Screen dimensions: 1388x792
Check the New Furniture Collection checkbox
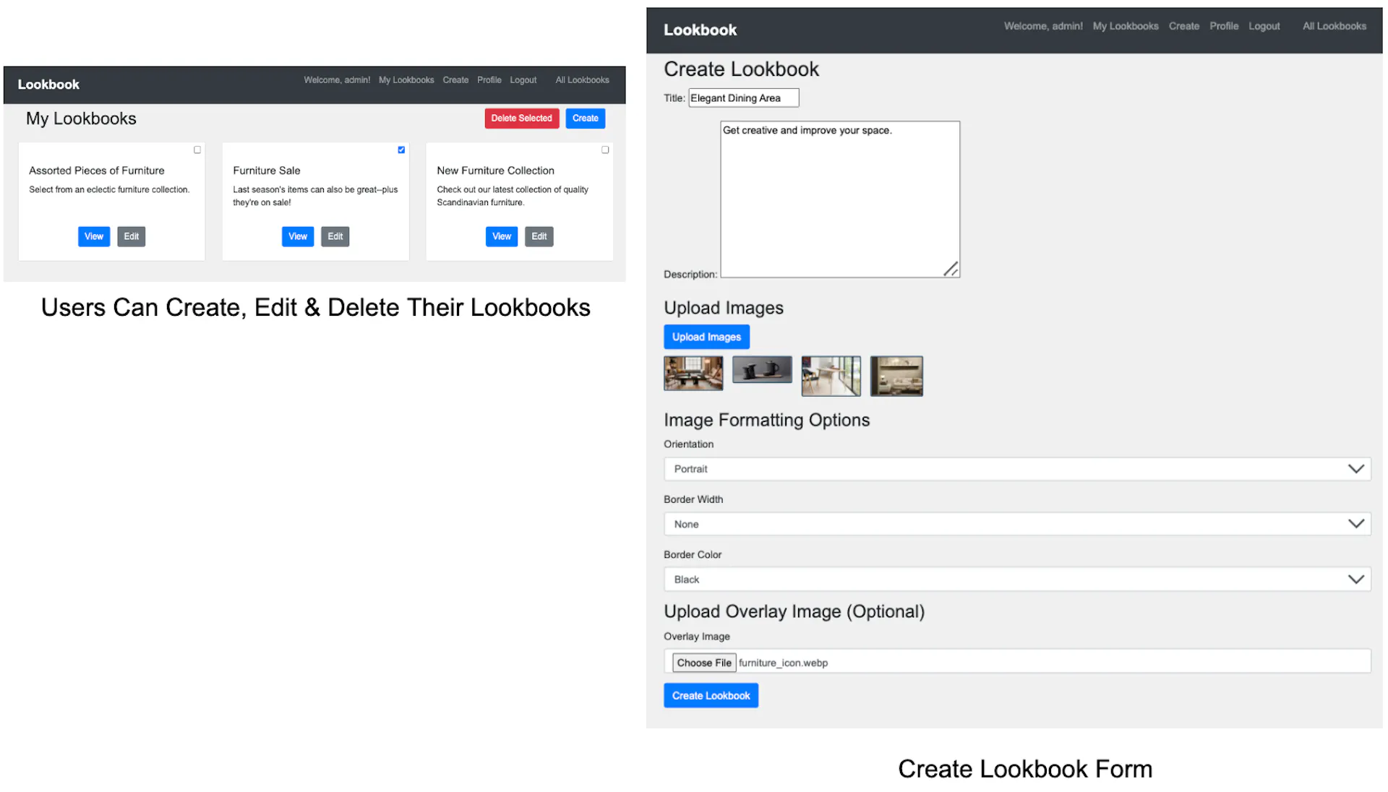(x=605, y=150)
